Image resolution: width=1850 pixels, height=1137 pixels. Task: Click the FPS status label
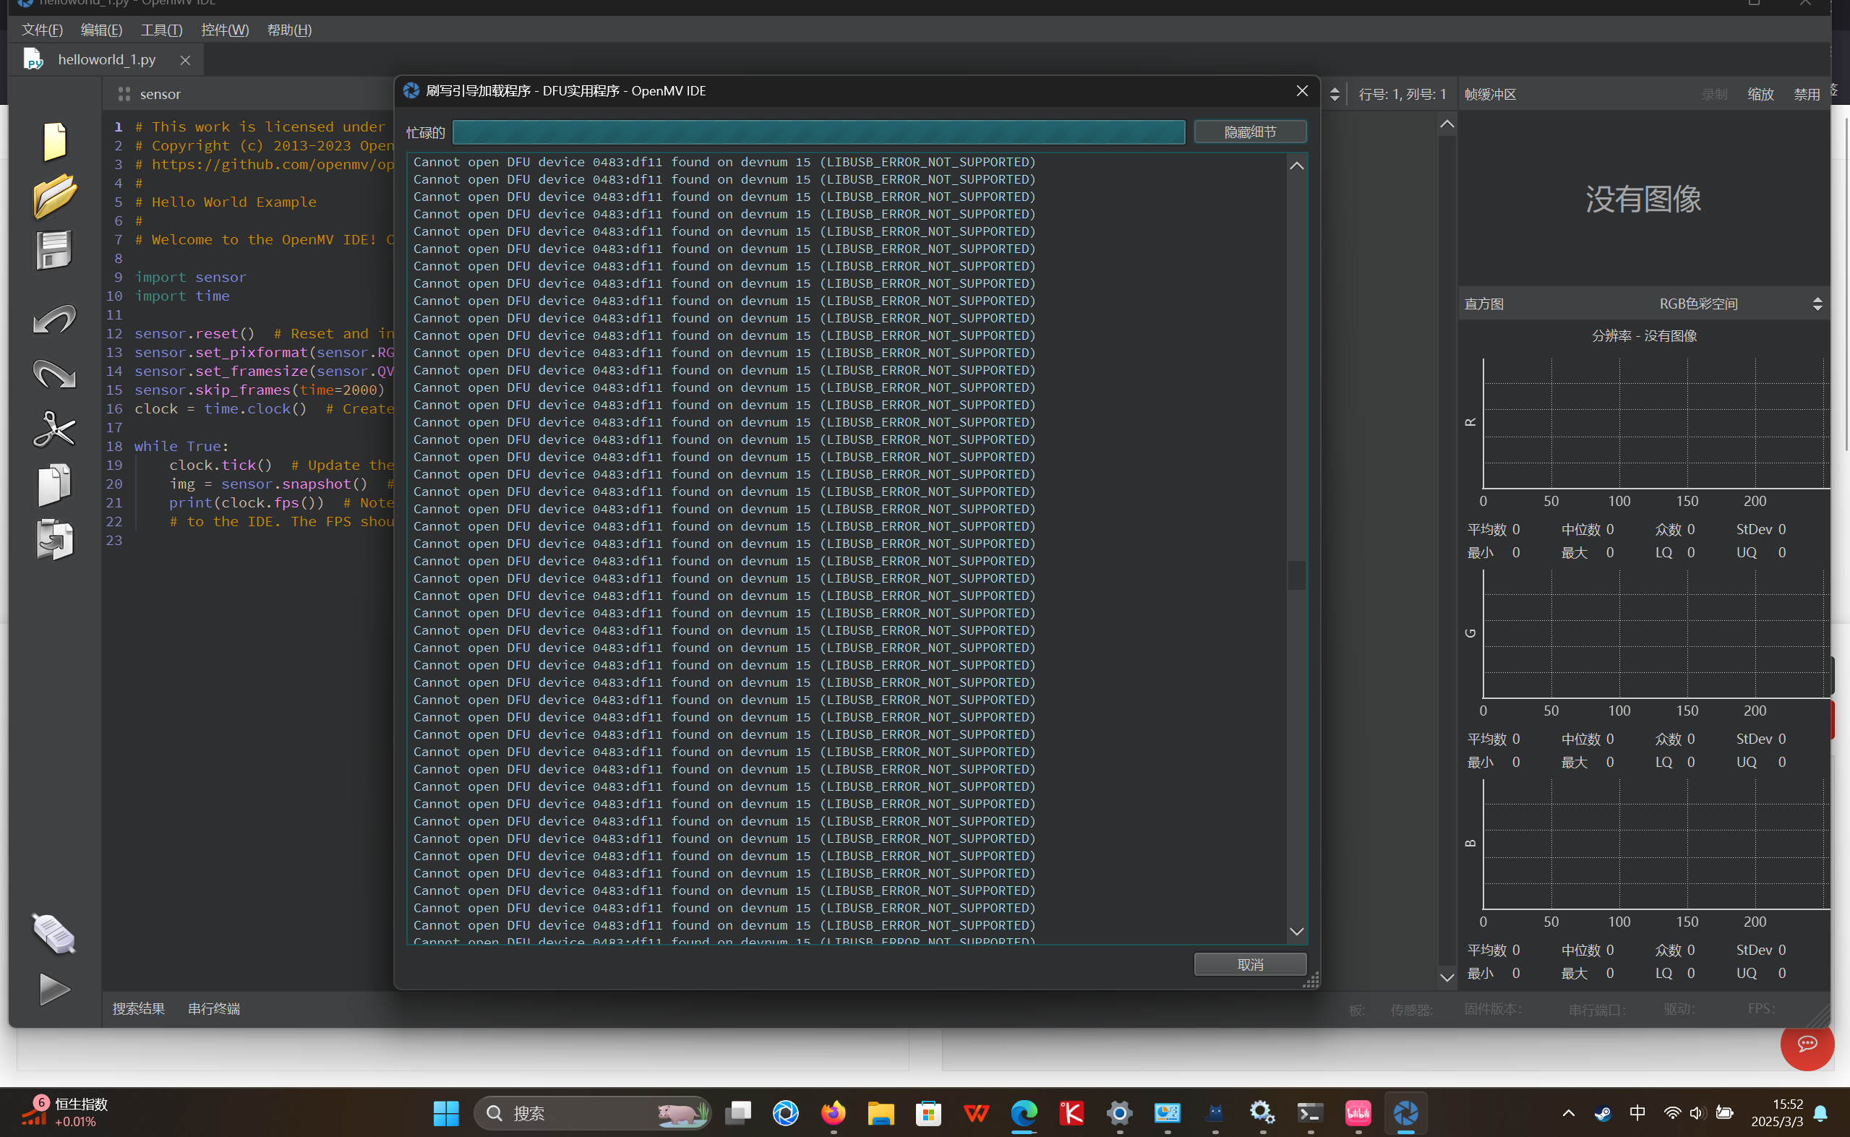coord(1761,1008)
